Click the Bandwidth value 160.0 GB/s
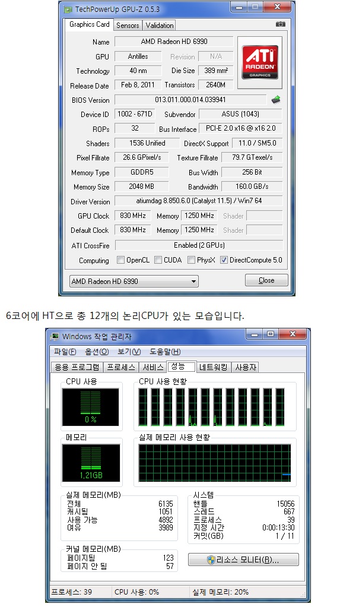This screenshot has width=356, height=607. (252, 186)
